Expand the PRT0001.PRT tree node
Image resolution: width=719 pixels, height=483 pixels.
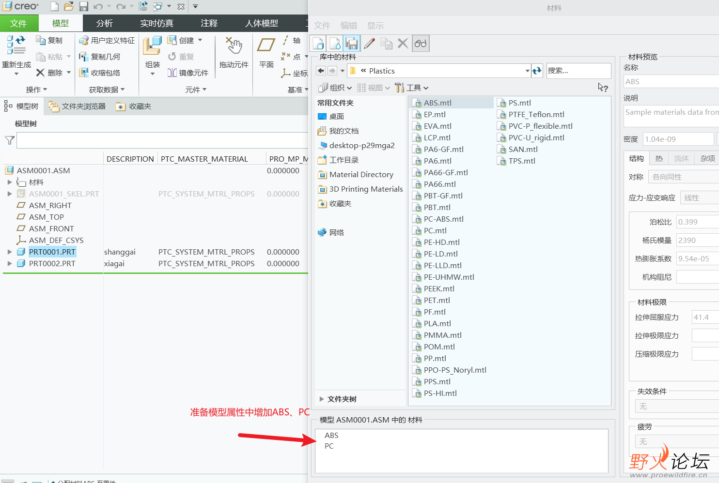pos(10,252)
